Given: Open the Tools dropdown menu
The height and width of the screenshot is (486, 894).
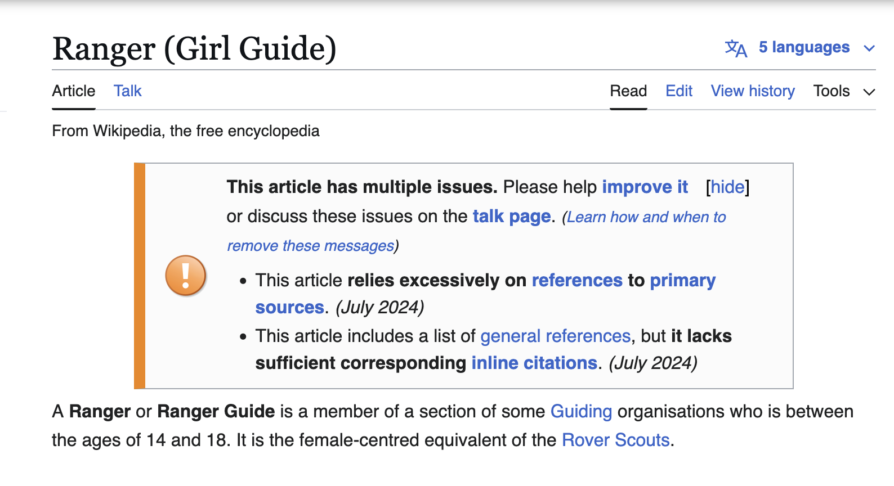Looking at the screenshot, I should [x=843, y=91].
